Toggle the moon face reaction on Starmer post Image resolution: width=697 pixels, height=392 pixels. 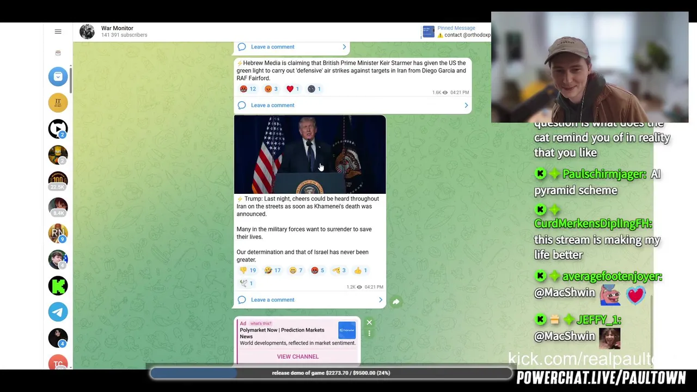coord(314,89)
